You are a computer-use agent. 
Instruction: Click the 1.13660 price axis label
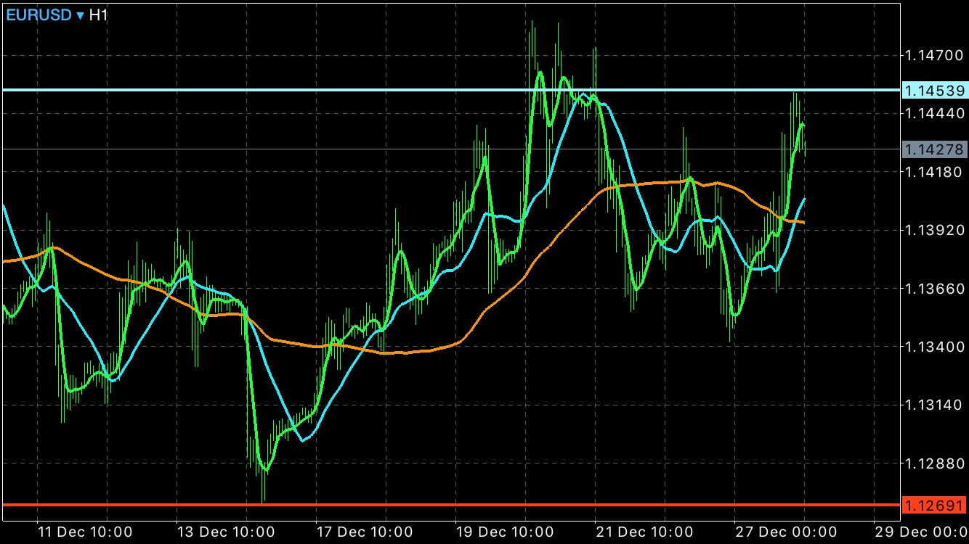(x=933, y=289)
